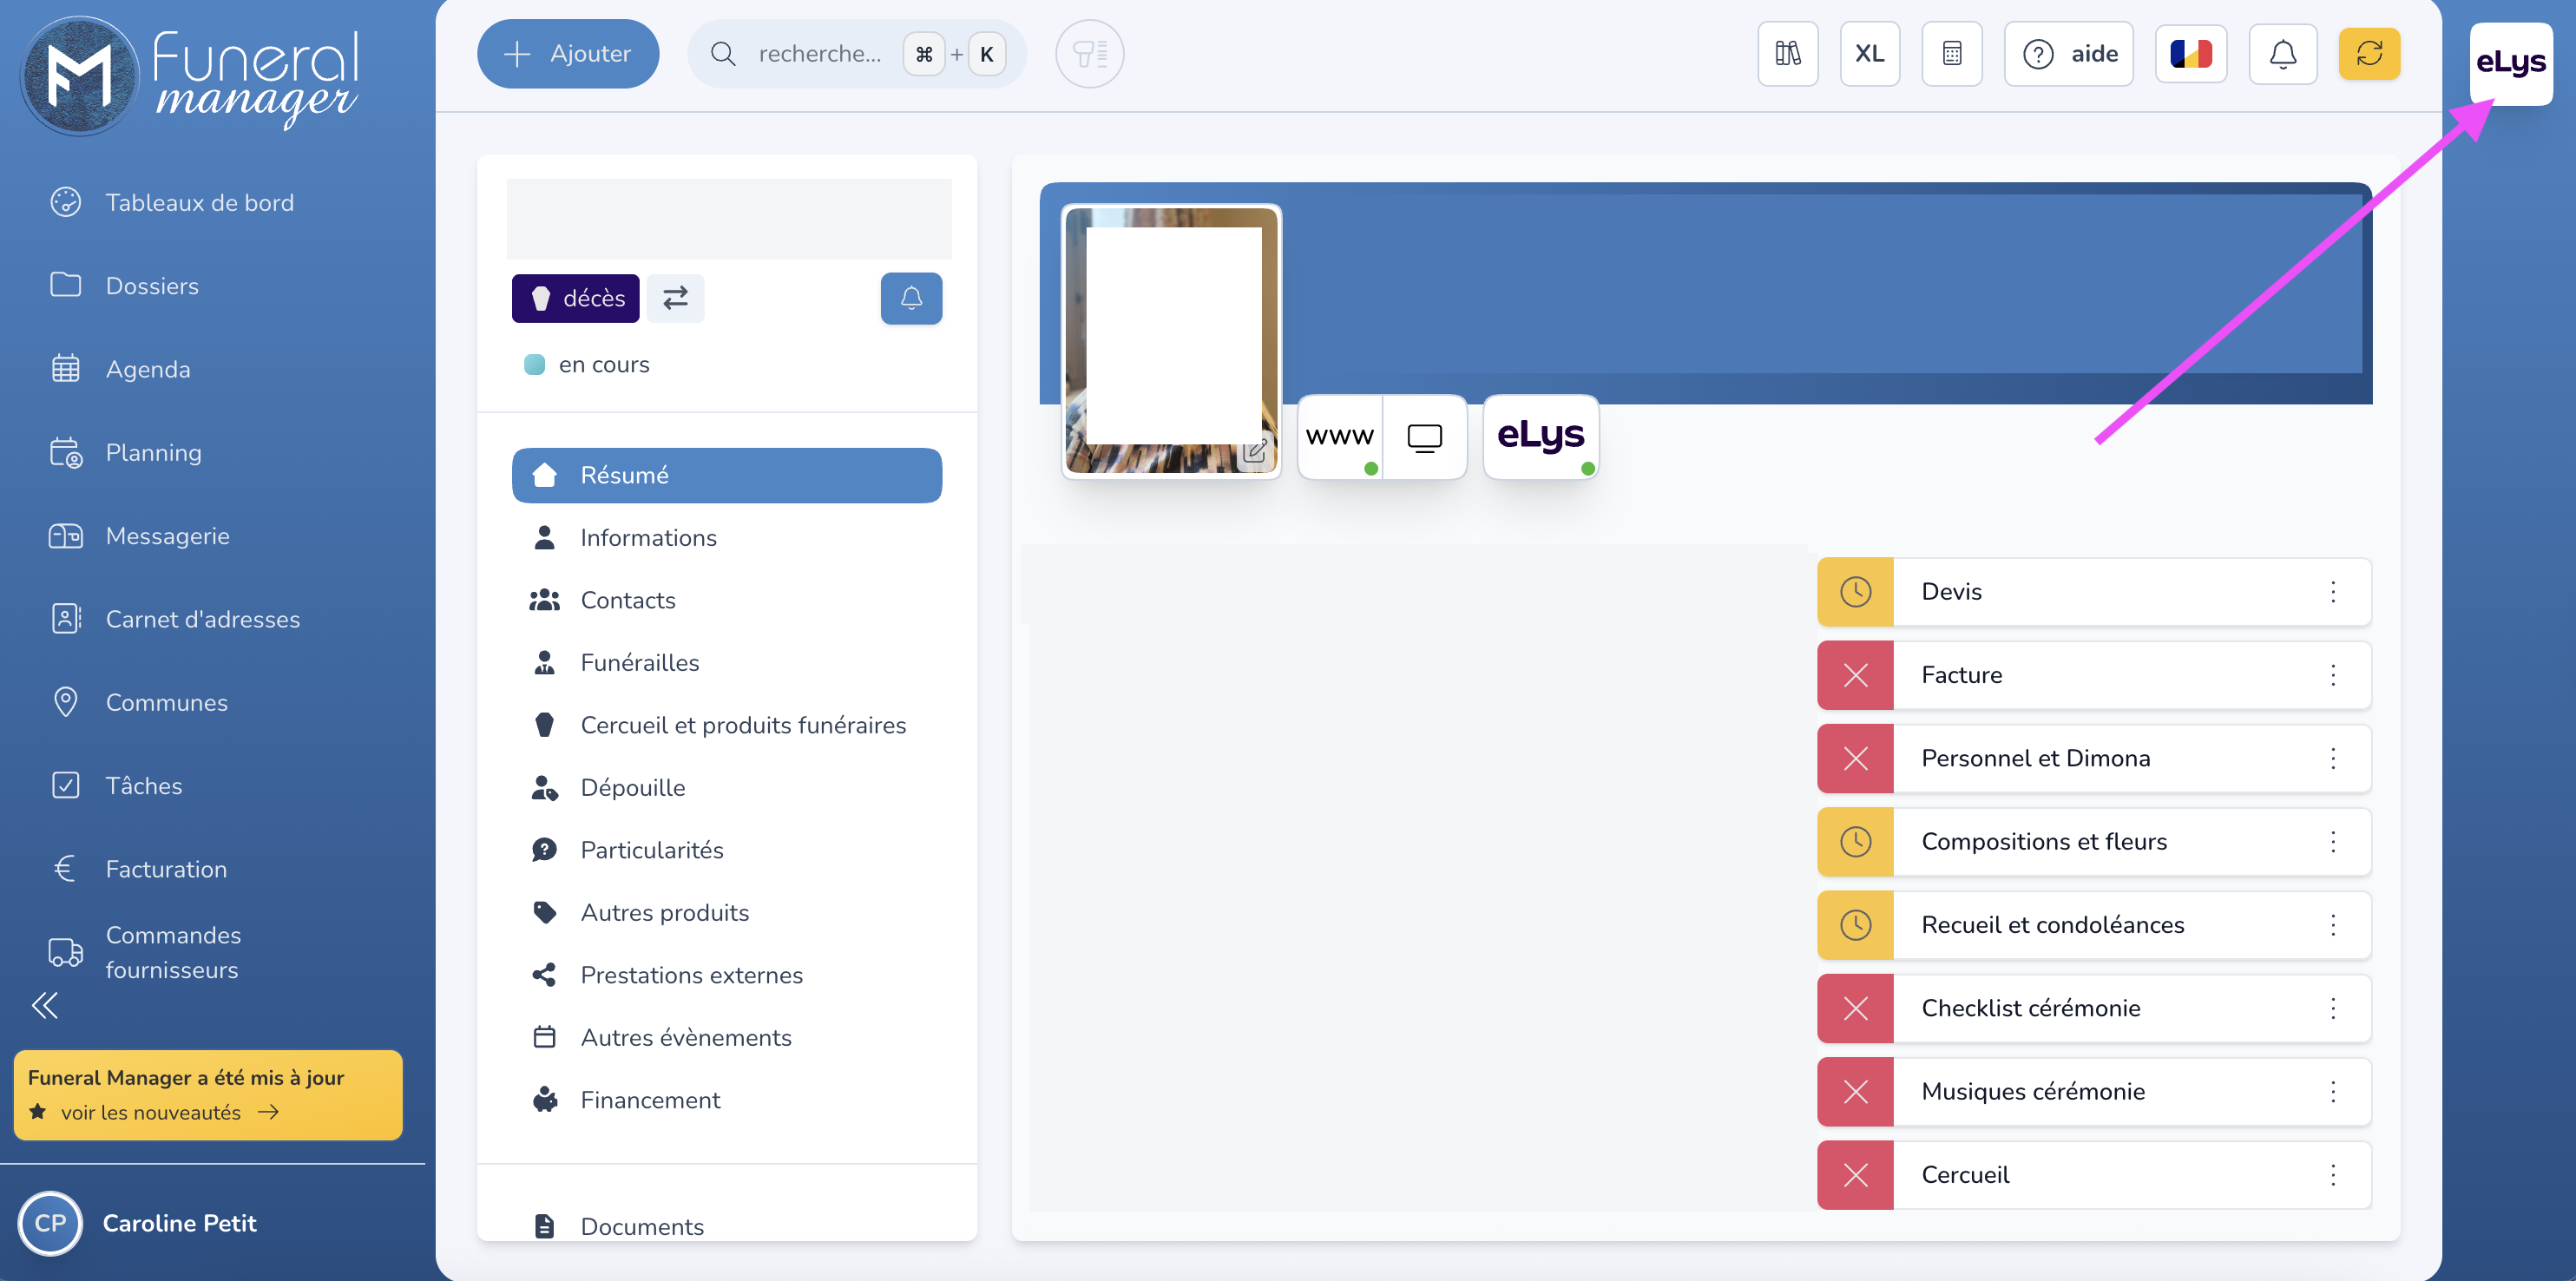Image resolution: width=2576 pixels, height=1281 pixels.
Task: Click the calculator icon in top bar
Action: [1951, 54]
